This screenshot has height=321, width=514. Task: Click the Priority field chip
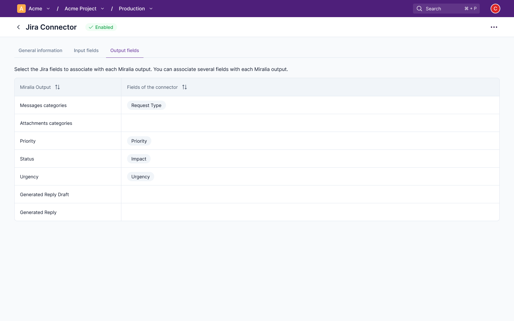coord(139,141)
